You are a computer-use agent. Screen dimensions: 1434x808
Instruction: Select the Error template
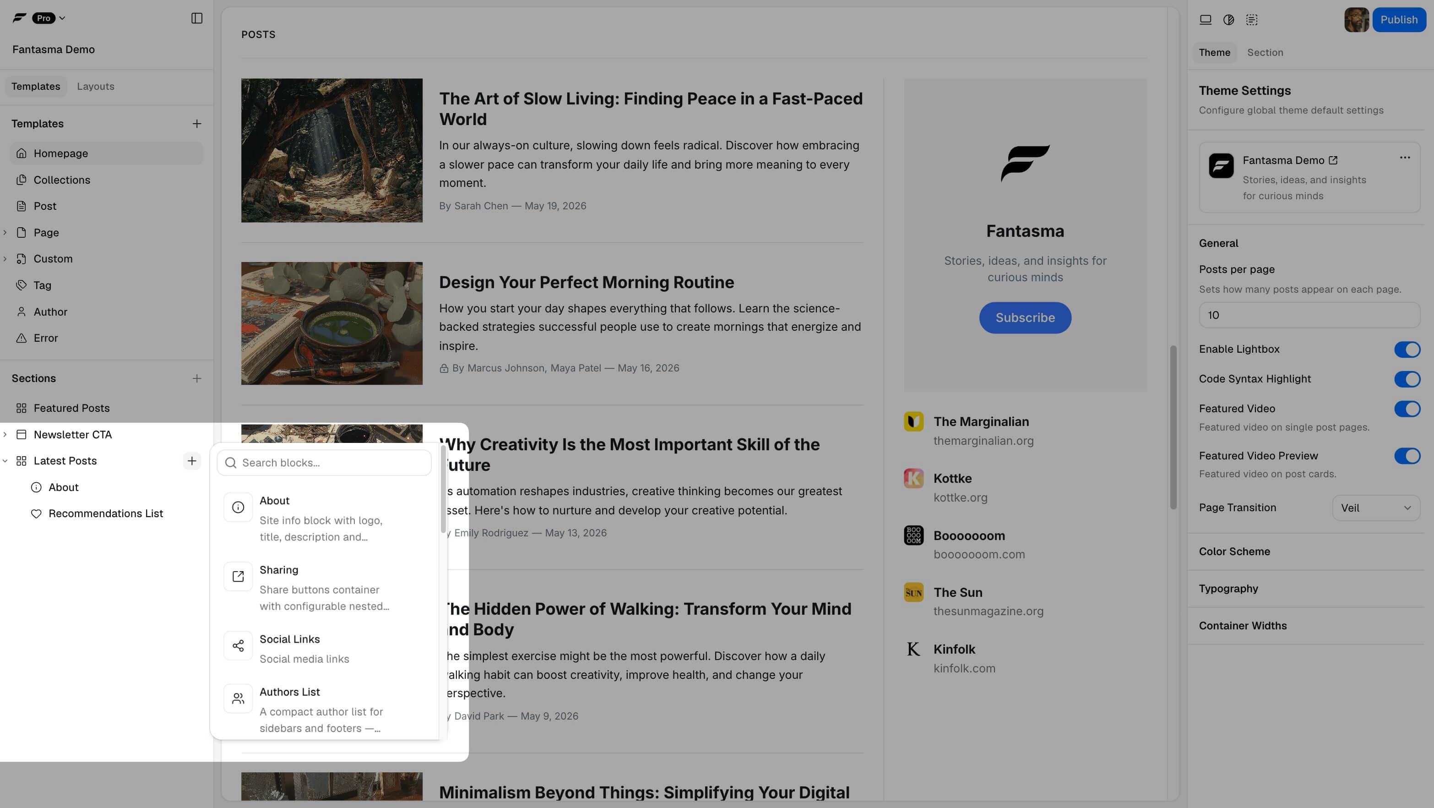tap(107, 338)
